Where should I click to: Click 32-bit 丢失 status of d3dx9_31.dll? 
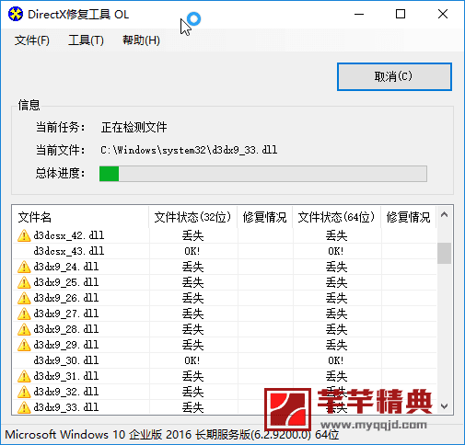tap(192, 376)
